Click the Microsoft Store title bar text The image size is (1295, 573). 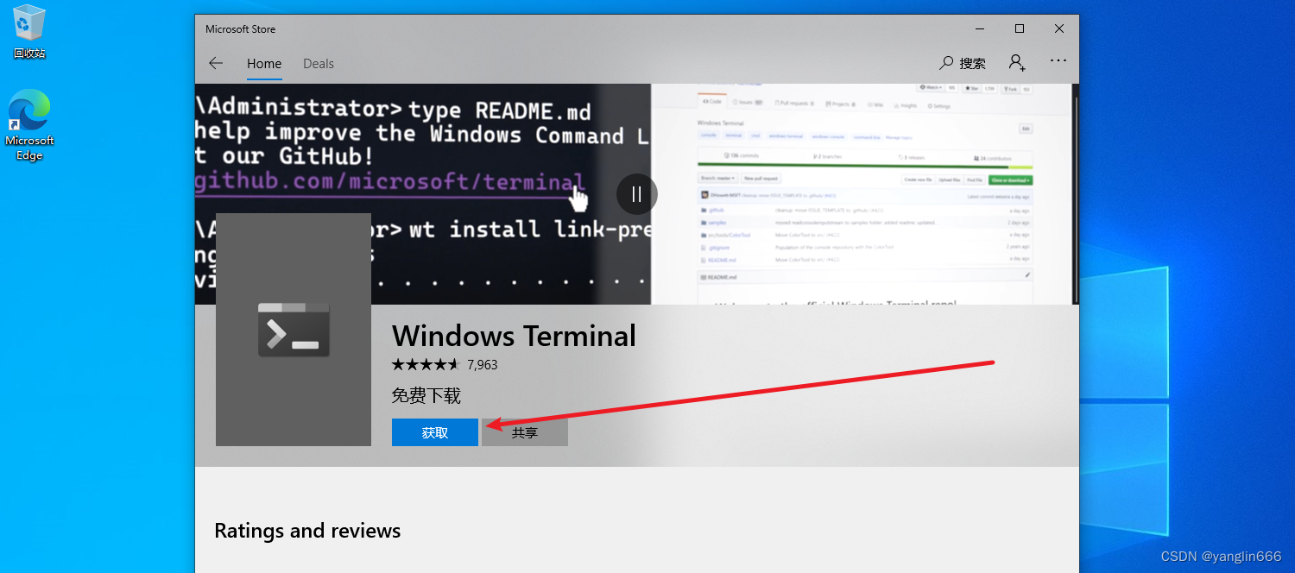[x=241, y=29]
